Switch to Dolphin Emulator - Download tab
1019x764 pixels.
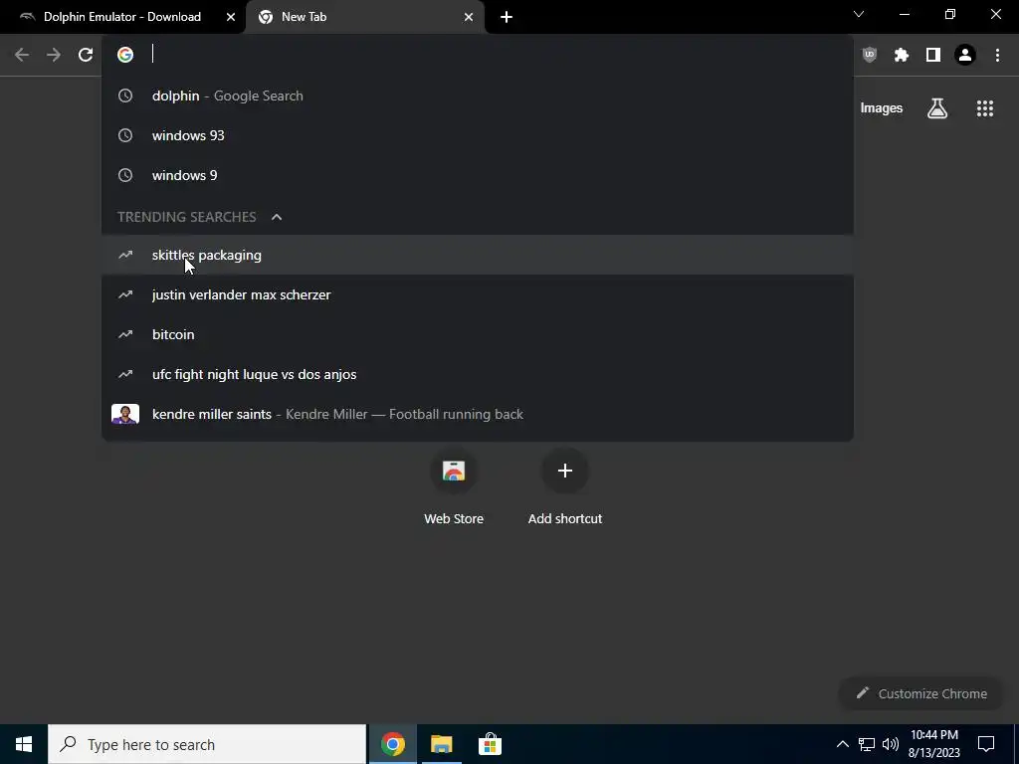tap(122, 17)
